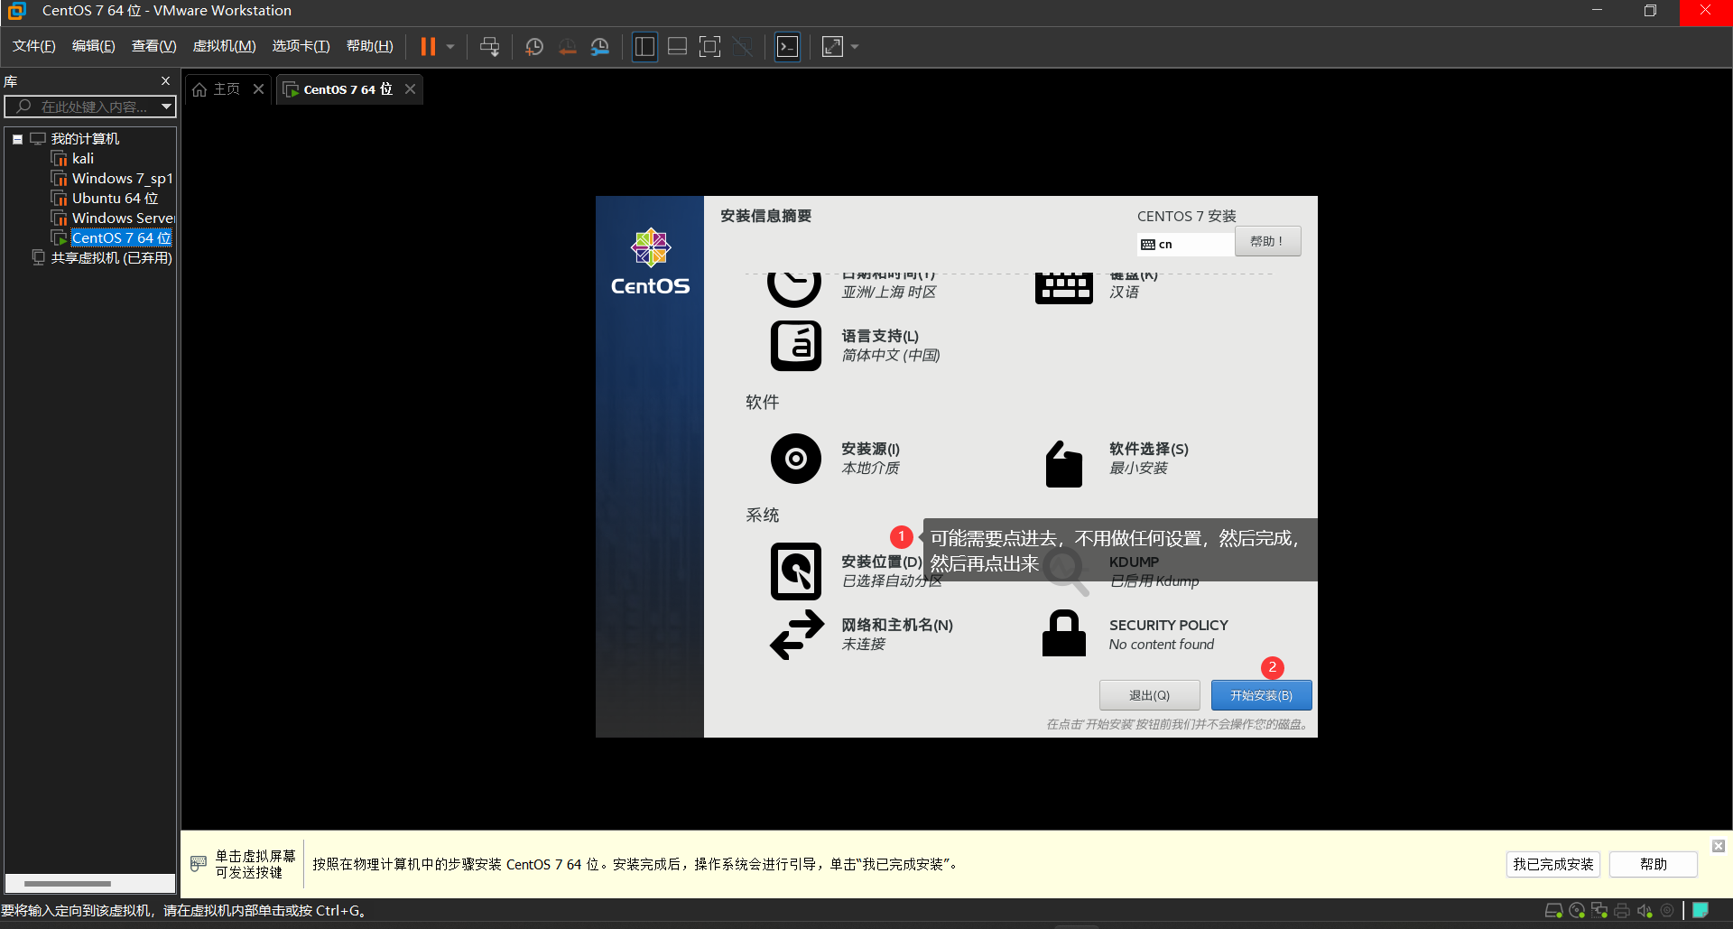Open the 帮助(H) menu
Viewport: 1733px width, 929px height.
point(370,46)
